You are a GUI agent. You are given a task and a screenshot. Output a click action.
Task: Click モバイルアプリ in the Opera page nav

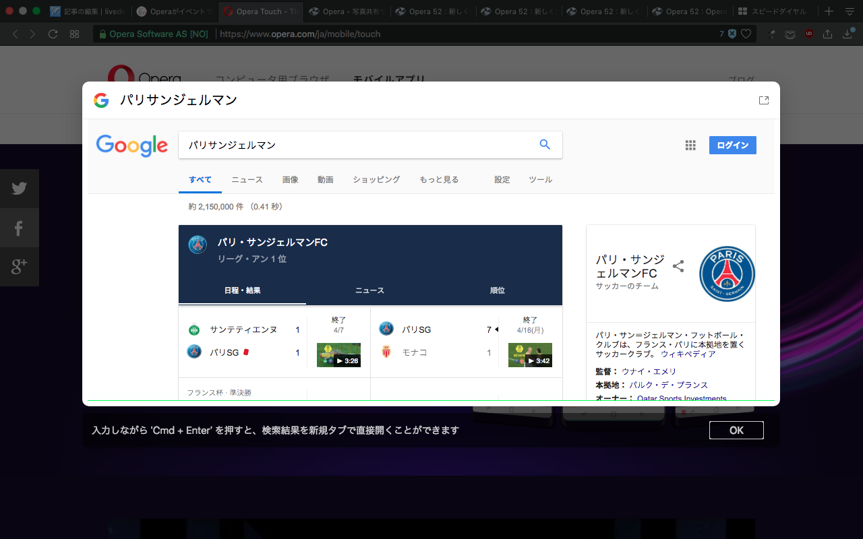(389, 79)
